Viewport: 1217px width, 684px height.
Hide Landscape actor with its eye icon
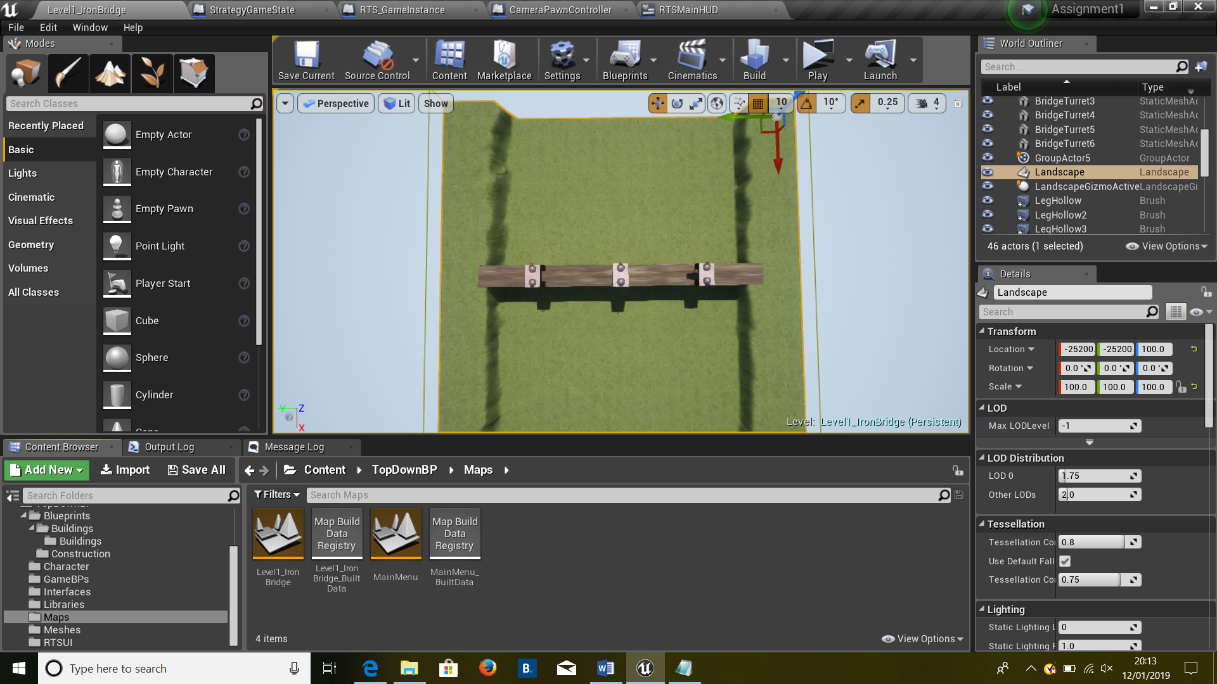point(988,172)
